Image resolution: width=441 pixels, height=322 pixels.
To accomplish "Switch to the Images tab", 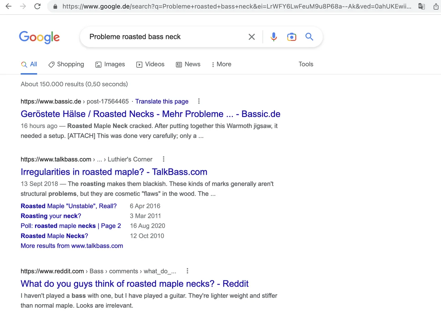I will pos(110,64).
